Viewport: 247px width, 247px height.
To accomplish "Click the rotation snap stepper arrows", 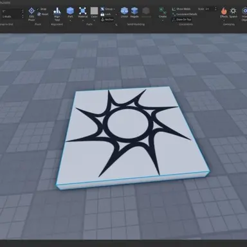I will 23,11.
